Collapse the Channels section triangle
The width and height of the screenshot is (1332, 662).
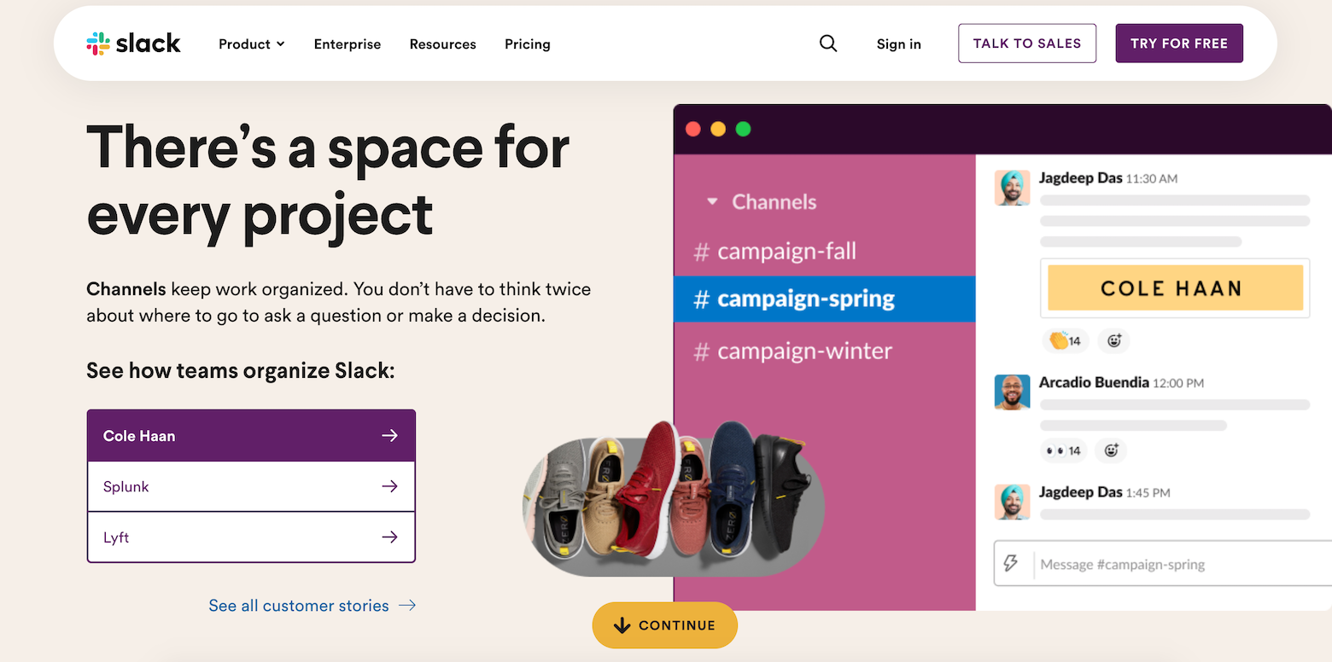pyautogui.click(x=712, y=202)
